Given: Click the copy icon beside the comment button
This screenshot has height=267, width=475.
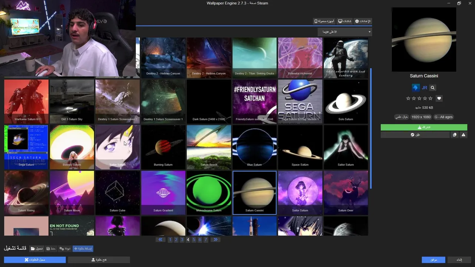Looking at the screenshot, I should tap(455, 135).
